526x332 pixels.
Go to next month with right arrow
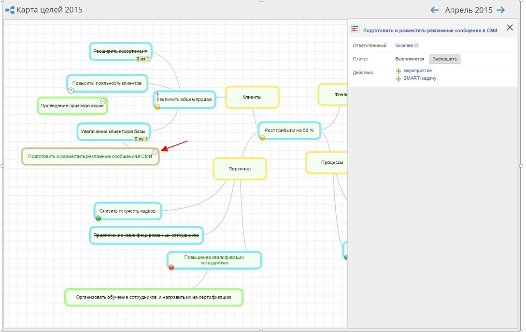pyautogui.click(x=501, y=10)
